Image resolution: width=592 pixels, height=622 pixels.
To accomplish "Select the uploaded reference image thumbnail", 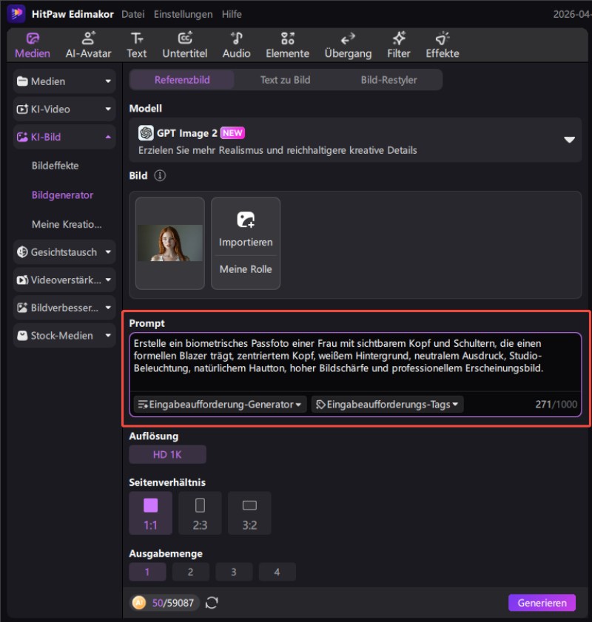I will 170,243.
